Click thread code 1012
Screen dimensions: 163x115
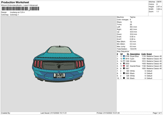pyautogui.click(x=144, y=61)
